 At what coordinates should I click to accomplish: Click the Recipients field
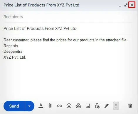coord(68,17)
